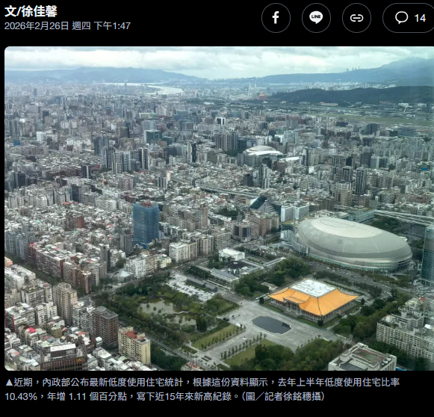The height and width of the screenshot is (417, 434).
Task: Copy the article link icon
Action: coord(356,18)
